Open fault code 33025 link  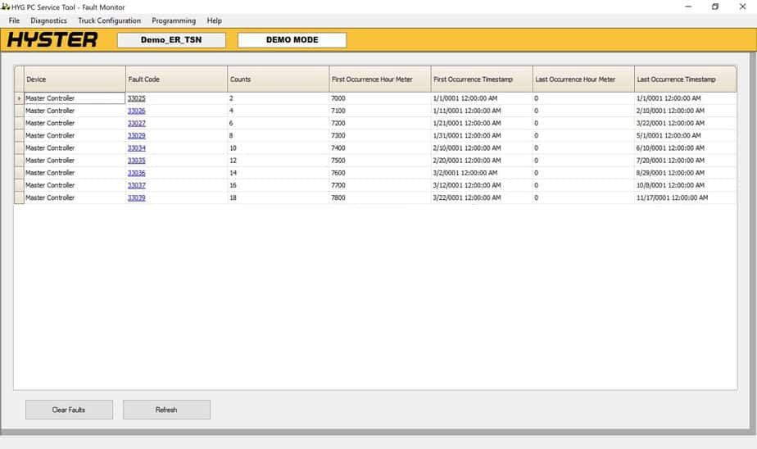pos(137,98)
